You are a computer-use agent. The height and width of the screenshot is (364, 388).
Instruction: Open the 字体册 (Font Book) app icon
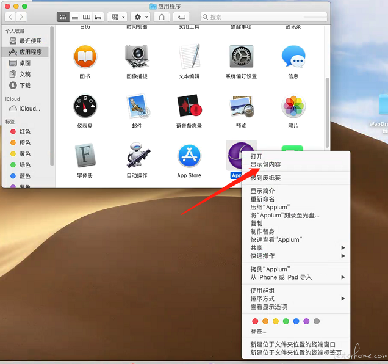(x=85, y=155)
